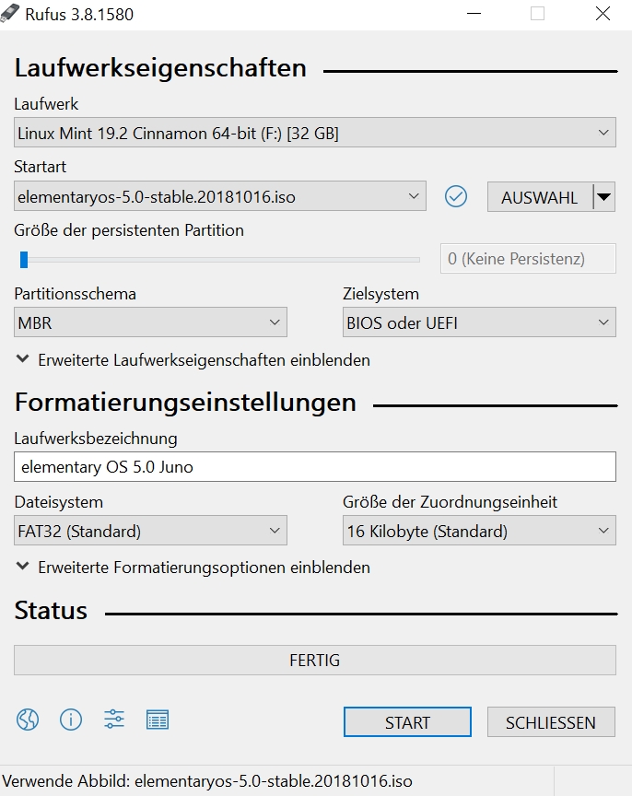Close the Rufus window
The width and height of the screenshot is (632, 796).
pos(603,14)
